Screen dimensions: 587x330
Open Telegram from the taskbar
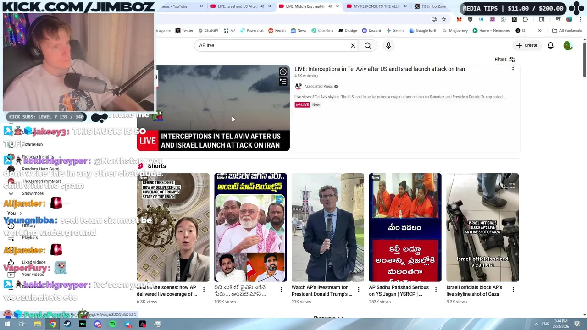tap(127, 324)
